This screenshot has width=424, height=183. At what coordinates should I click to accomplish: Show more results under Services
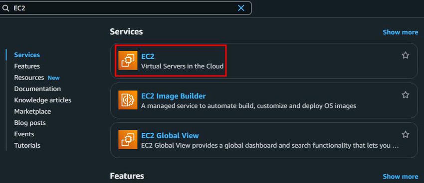click(400, 32)
